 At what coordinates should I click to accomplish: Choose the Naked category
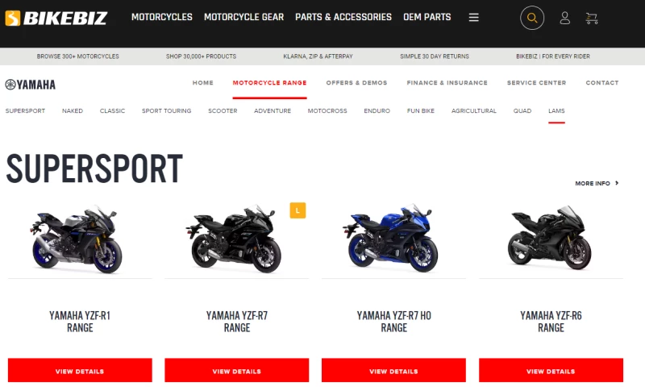click(x=73, y=110)
